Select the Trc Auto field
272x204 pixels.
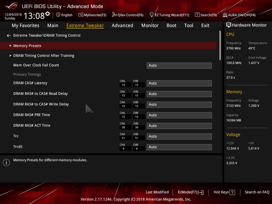[179, 136]
